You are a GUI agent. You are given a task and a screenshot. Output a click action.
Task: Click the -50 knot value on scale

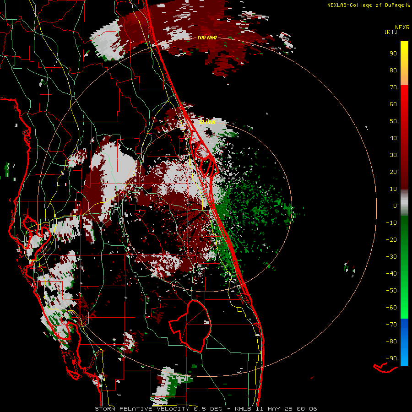(x=391, y=291)
